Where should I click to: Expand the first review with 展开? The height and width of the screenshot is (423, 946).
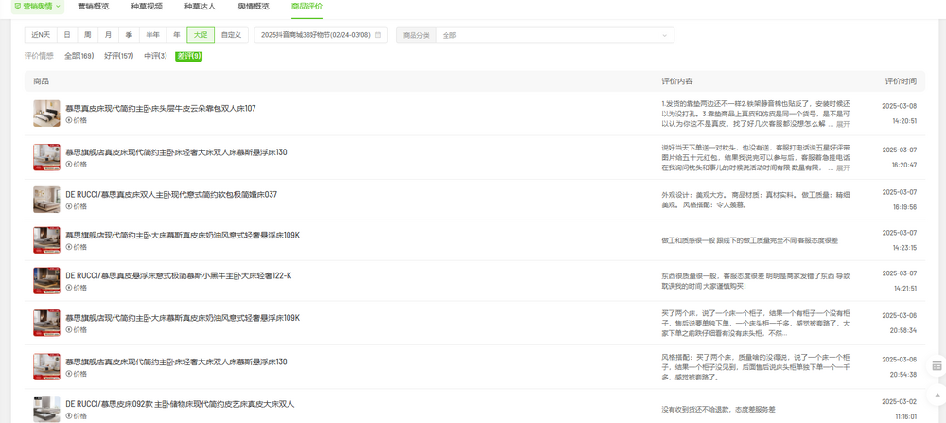(x=843, y=124)
